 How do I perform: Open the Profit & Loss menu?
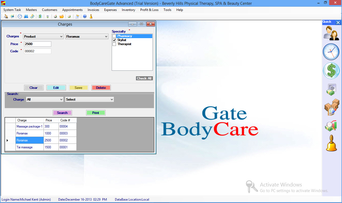(x=149, y=10)
